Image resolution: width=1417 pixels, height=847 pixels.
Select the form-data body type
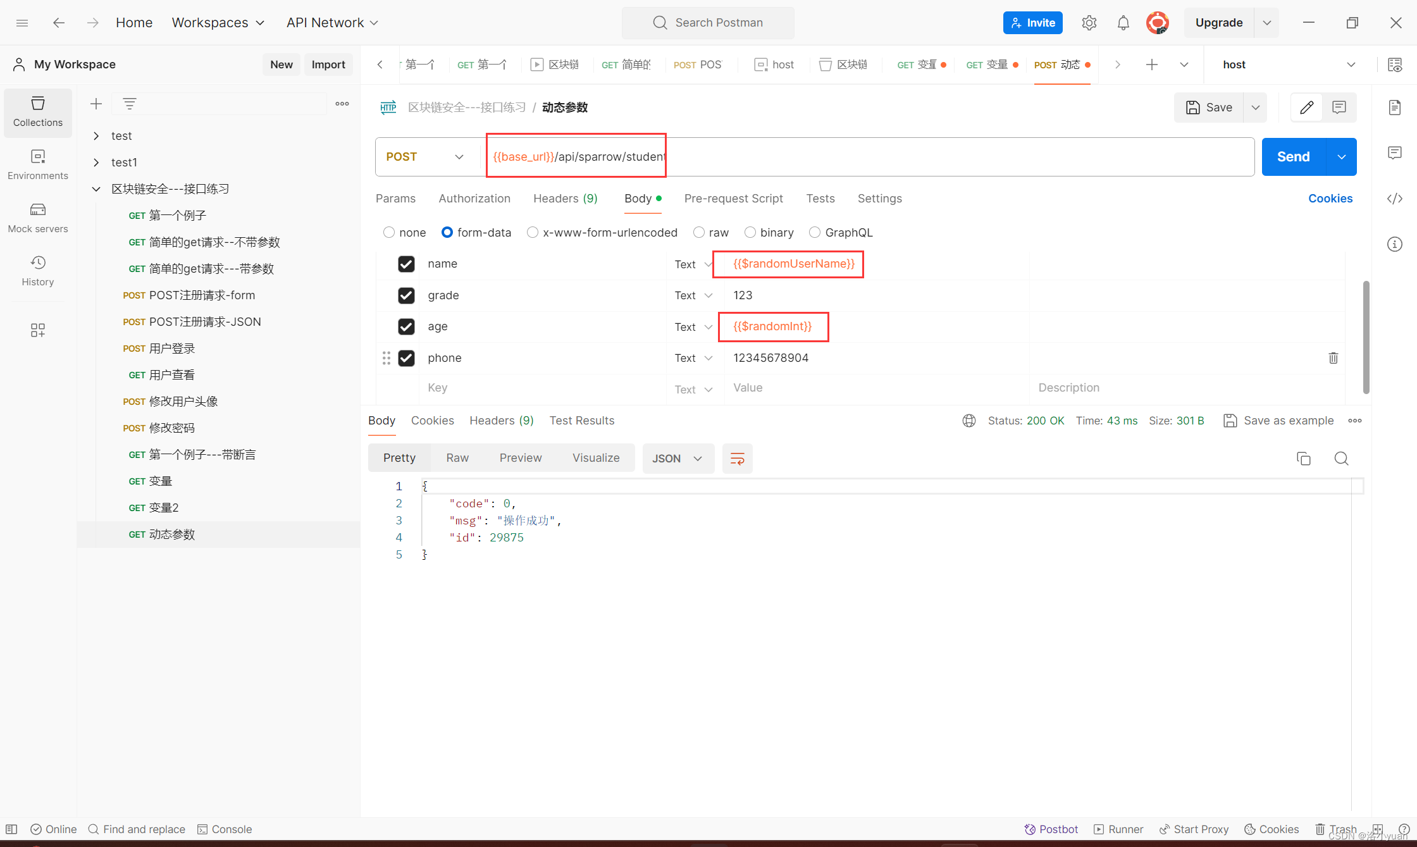pyautogui.click(x=447, y=233)
